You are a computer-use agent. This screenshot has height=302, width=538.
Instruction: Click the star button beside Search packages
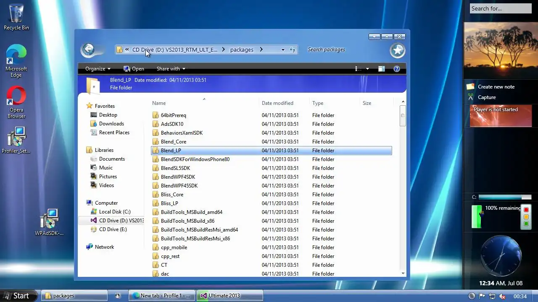coord(397,50)
